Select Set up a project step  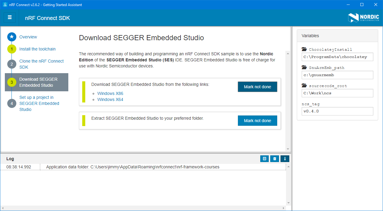(x=39, y=103)
